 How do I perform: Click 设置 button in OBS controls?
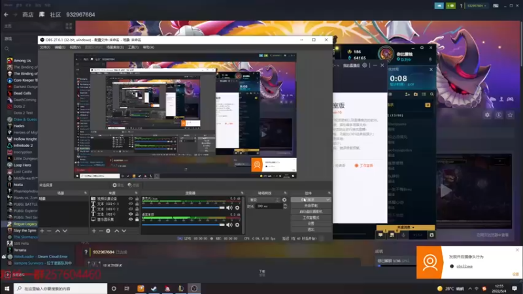(x=311, y=223)
